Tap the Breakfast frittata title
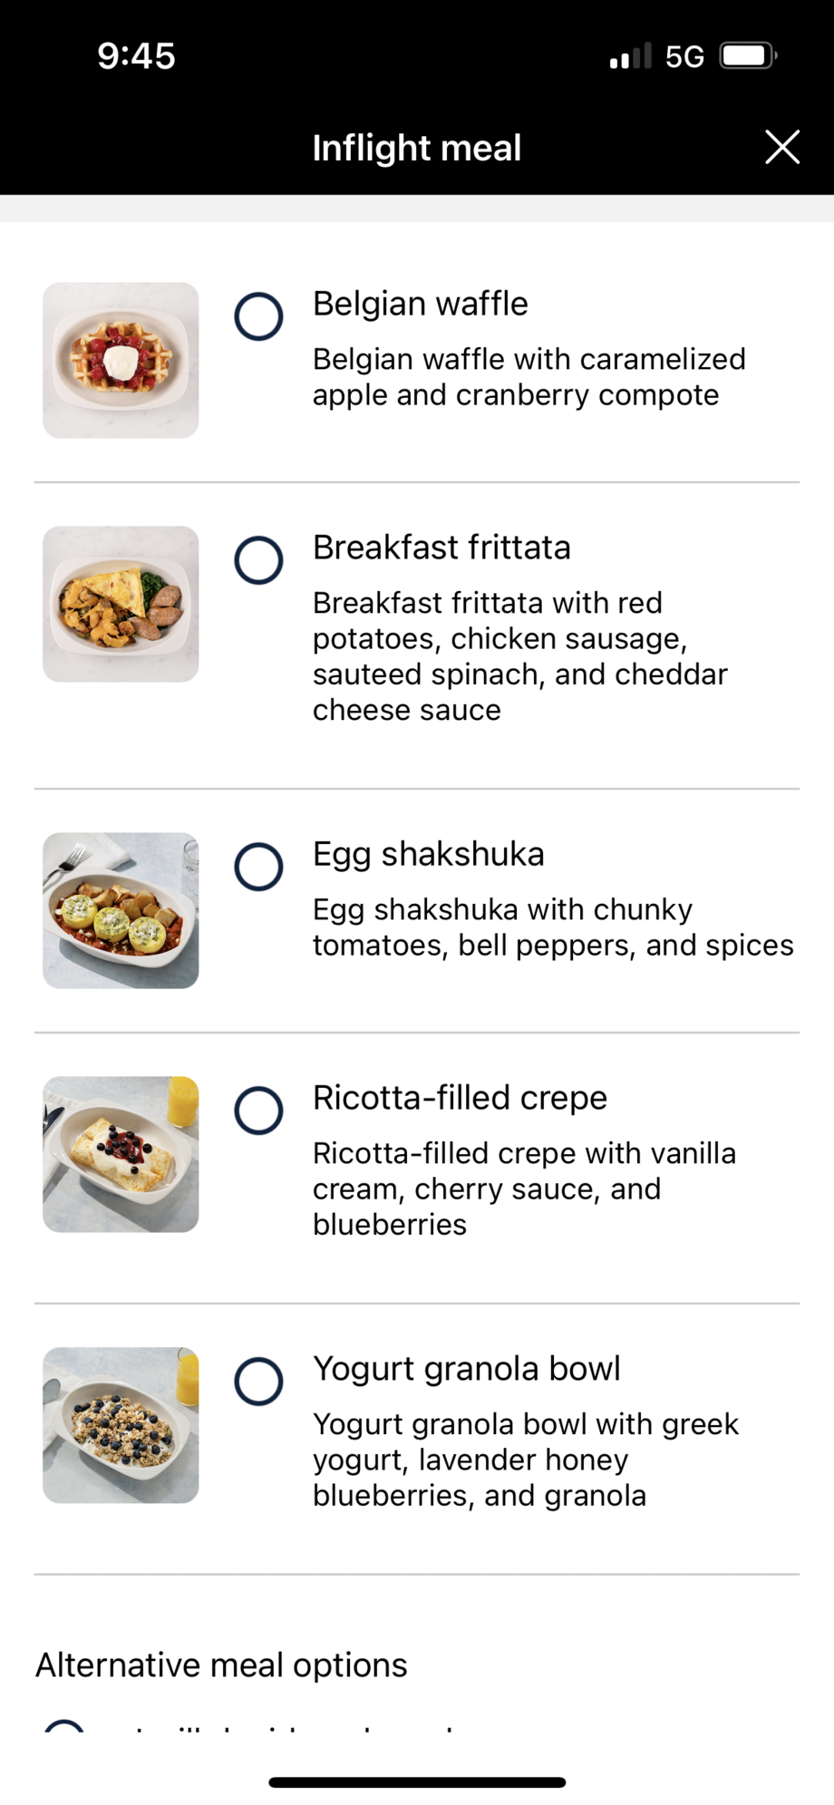Viewport: 834px width, 1805px height. (x=441, y=548)
